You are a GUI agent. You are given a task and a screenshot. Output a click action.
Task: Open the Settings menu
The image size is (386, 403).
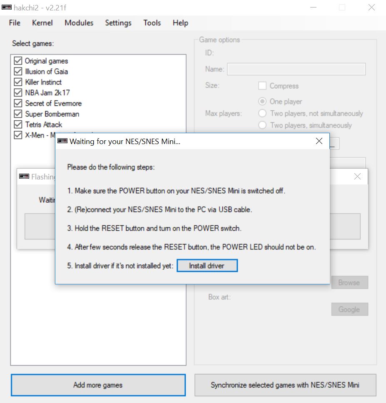[118, 23]
